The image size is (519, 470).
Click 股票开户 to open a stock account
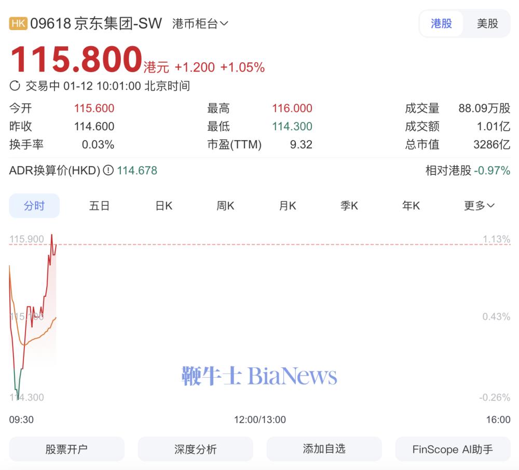click(66, 449)
